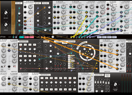Click the Quantizer OUT jack at module bottom

click(71, 70)
